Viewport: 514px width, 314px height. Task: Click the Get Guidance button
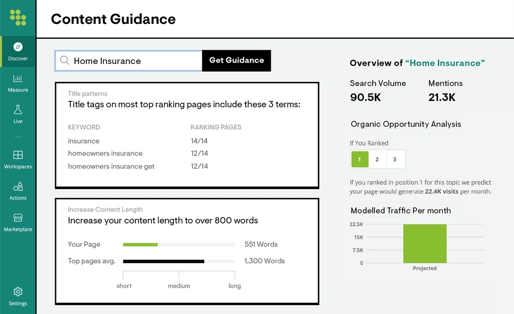tap(237, 60)
